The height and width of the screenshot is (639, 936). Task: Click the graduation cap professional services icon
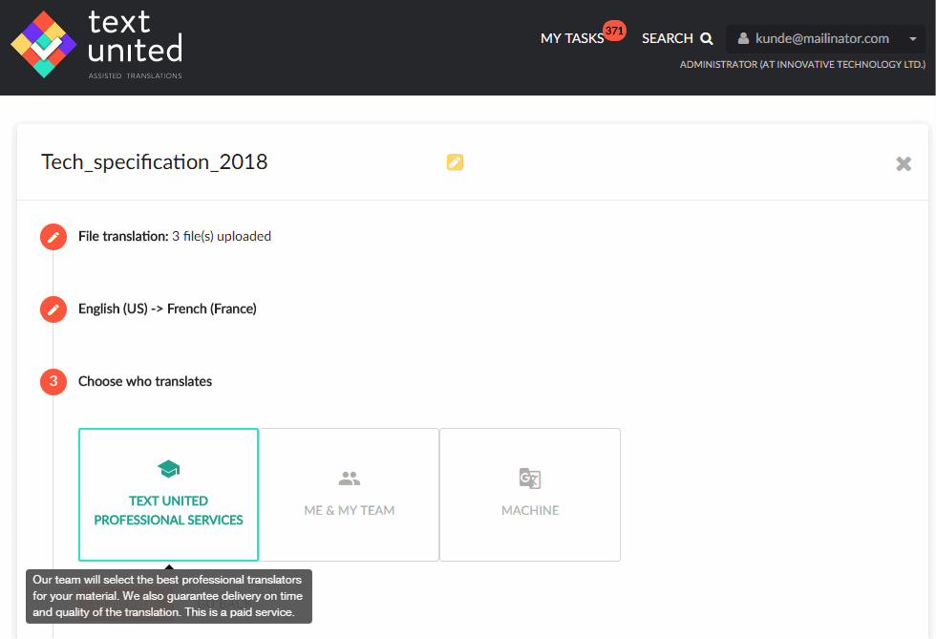tap(168, 469)
